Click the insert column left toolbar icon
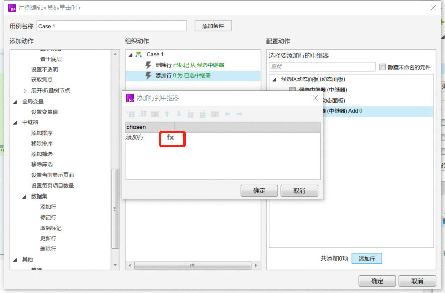This screenshot has height=293, width=445. pos(191,114)
